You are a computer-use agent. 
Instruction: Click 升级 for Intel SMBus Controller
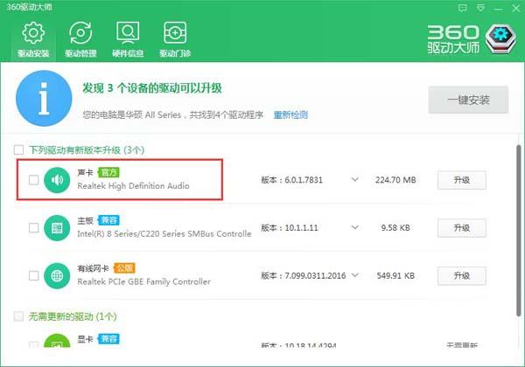point(462,228)
